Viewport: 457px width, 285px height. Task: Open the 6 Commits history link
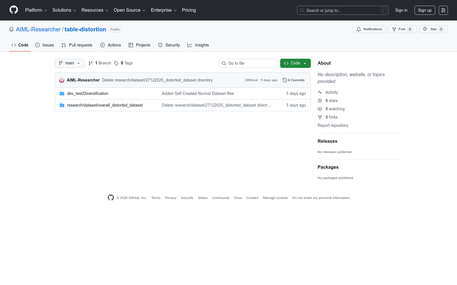(294, 80)
